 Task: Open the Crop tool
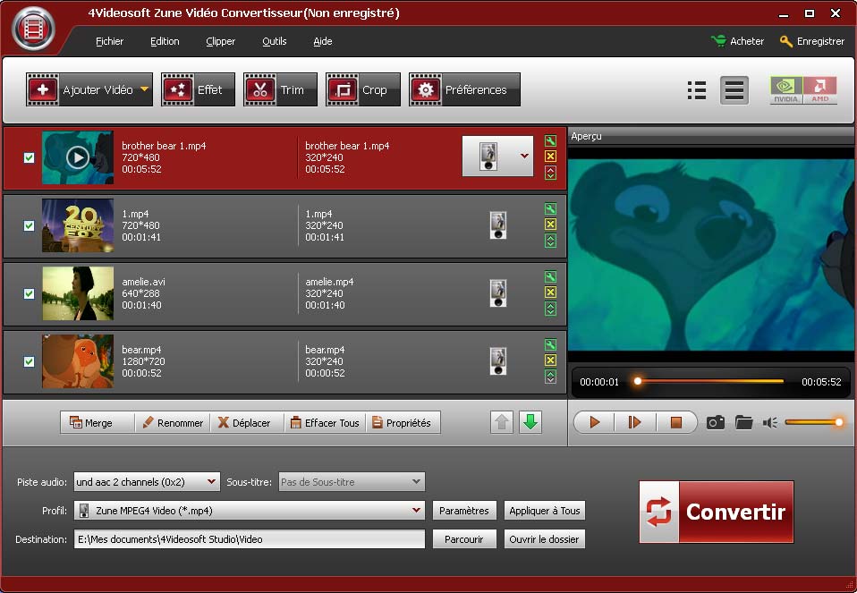[363, 90]
